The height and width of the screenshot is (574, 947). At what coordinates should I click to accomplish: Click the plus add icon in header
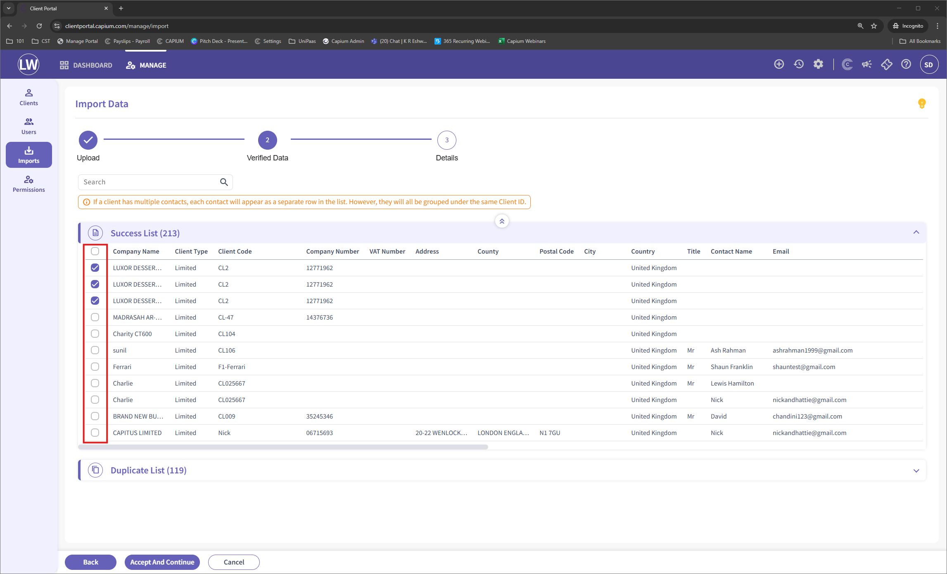(779, 64)
